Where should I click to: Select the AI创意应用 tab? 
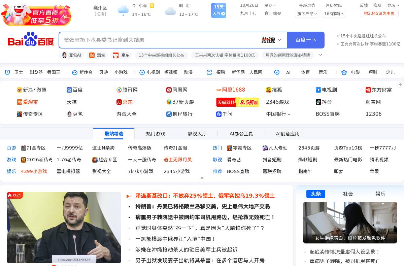tap(288, 134)
